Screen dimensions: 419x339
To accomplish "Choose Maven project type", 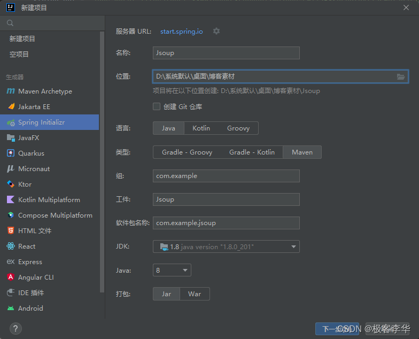I will pyautogui.click(x=302, y=152).
